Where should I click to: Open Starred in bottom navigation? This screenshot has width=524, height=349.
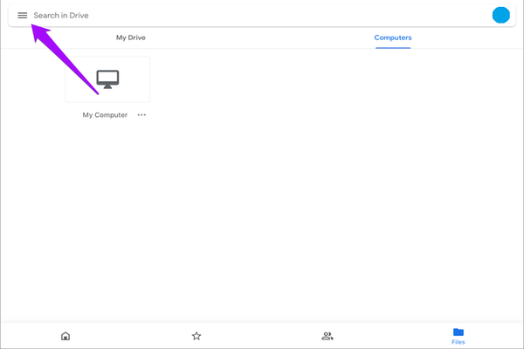pyautogui.click(x=196, y=336)
